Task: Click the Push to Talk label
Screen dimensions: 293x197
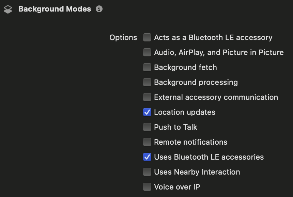Action: click(x=175, y=127)
